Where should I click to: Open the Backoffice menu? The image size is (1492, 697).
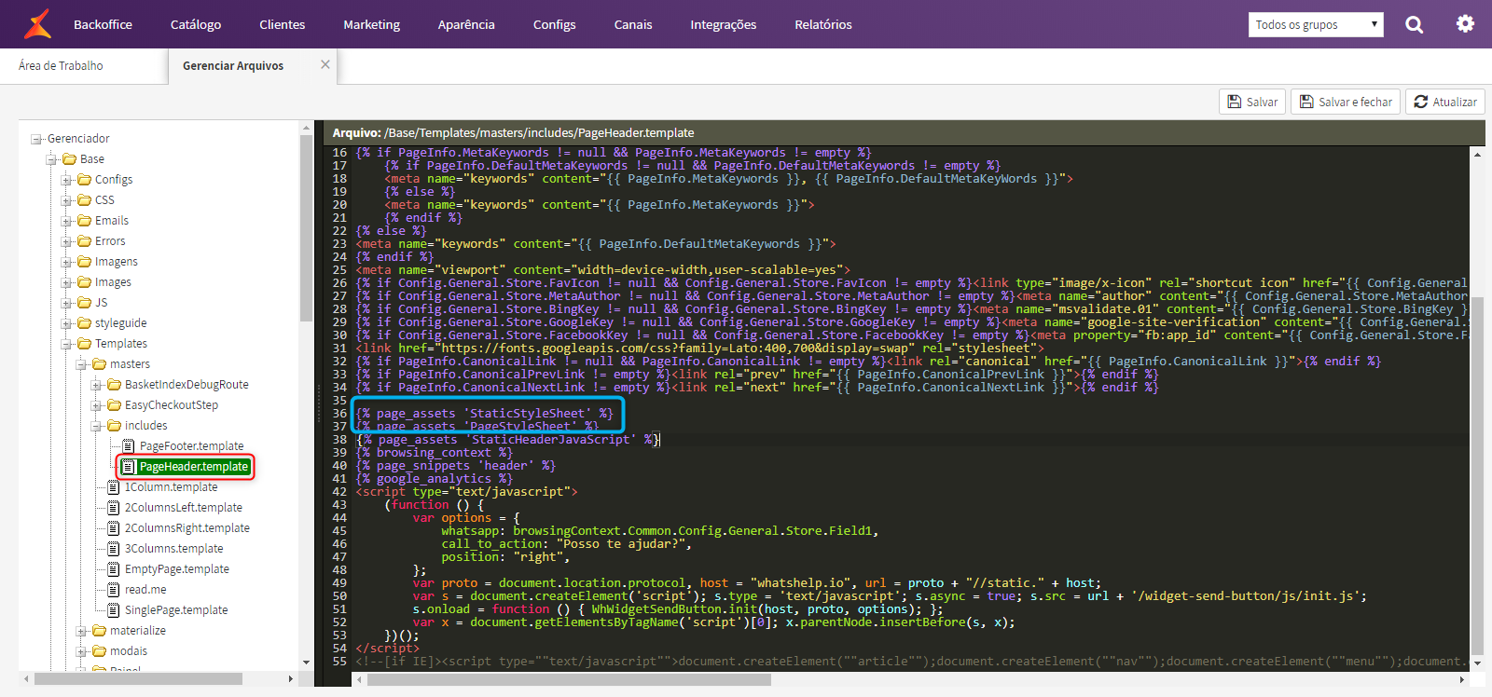point(103,24)
